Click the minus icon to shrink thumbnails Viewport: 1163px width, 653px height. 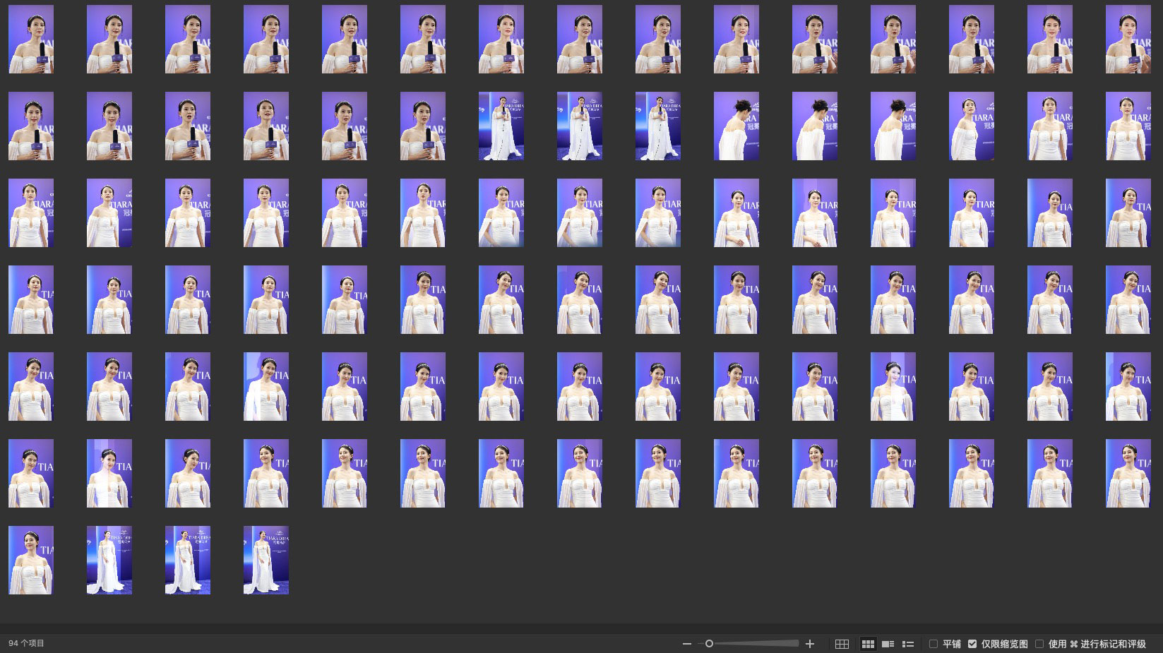687,644
